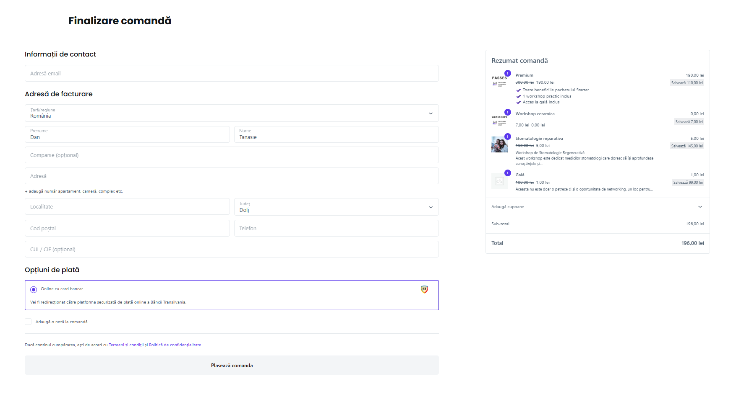Click add apartment number link under Adresă
736x412 pixels.
(x=74, y=191)
